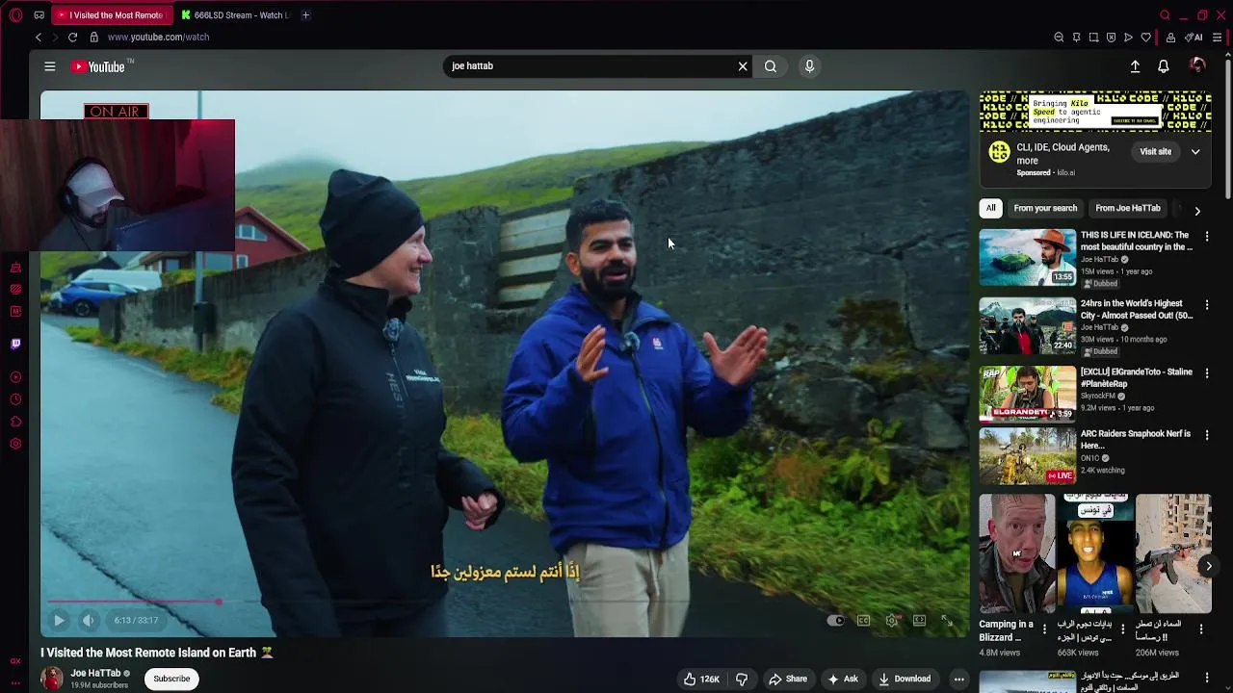Clear the search box with the X
1233x693 pixels.
(743, 66)
